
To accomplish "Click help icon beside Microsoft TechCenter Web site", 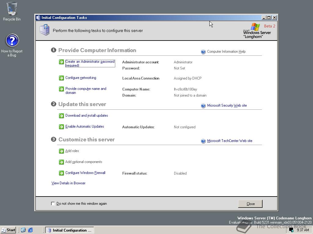I will coord(203,141).
